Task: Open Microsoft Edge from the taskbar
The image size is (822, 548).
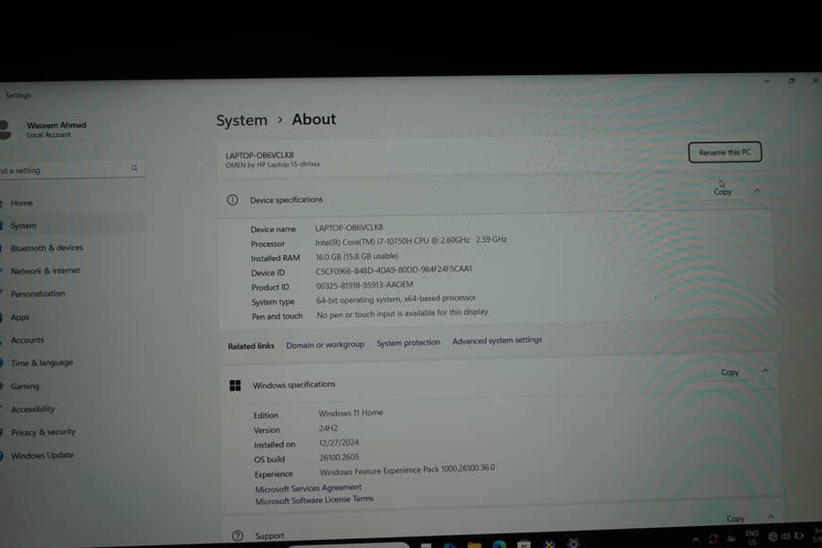Action: [x=499, y=543]
